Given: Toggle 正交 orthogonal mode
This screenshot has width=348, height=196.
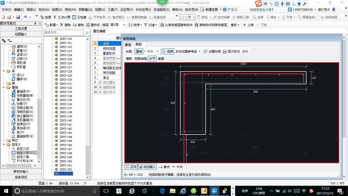Looking at the screenshot, I should pos(131,167).
